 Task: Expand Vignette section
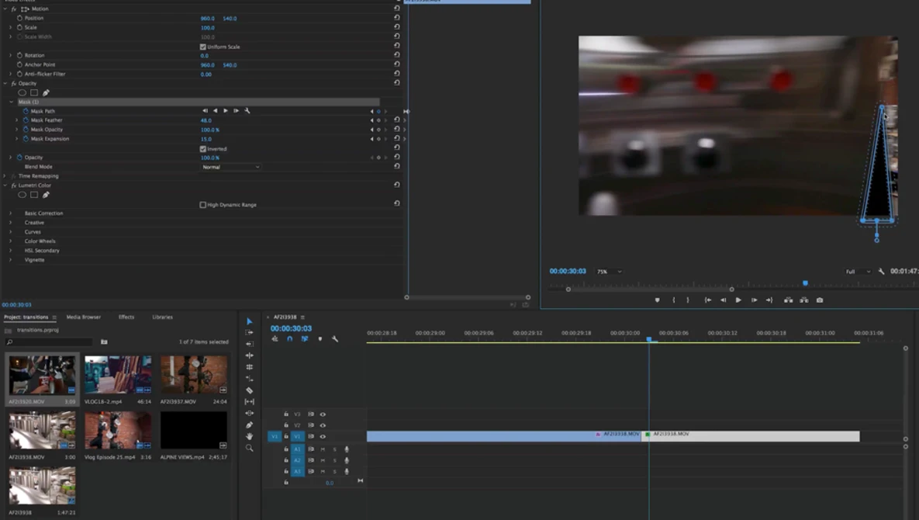click(11, 260)
